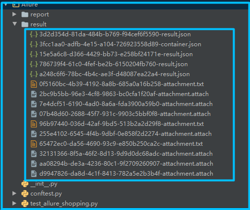This screenshot has width=250, height=210.
Task: Expand conftest.py structure arrow
Action: click(x=14, y=193)
